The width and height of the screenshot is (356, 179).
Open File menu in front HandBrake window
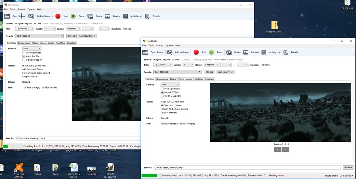pyautogui.click(x=144, y=45)
